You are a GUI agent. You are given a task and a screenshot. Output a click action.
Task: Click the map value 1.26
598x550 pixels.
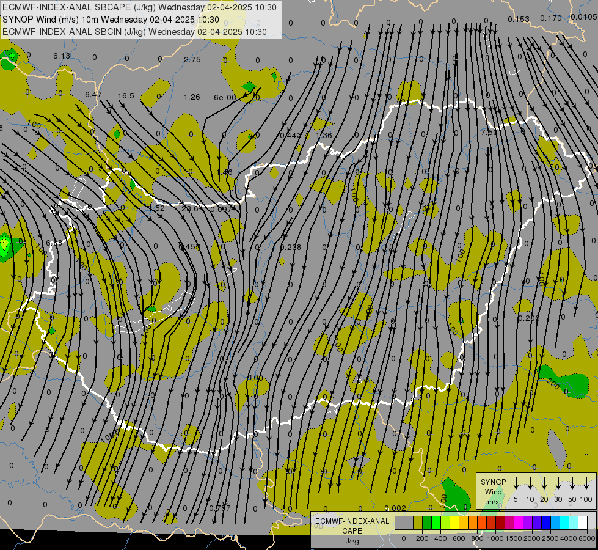(x=192, y=97)
